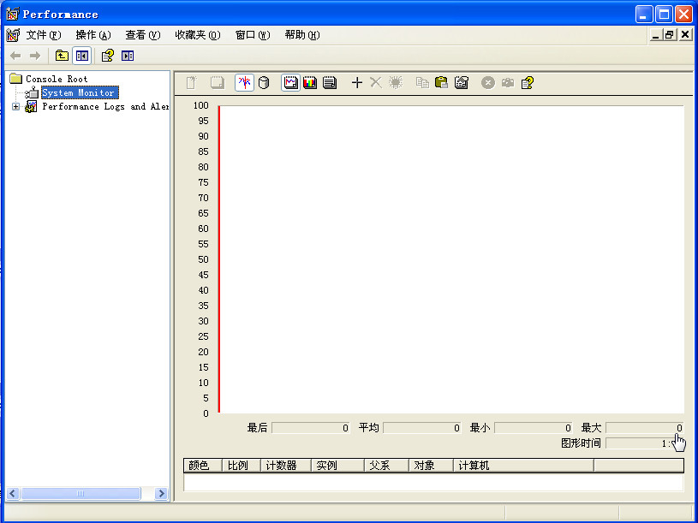Click the 平均 value field
This screenshot has width=698, height=523.
(x=422, y=428)
